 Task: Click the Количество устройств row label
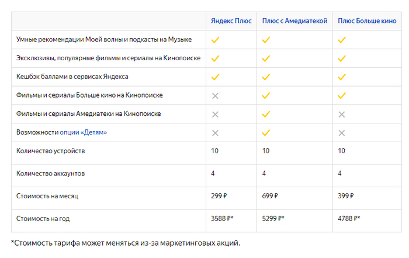coord(51,151)
